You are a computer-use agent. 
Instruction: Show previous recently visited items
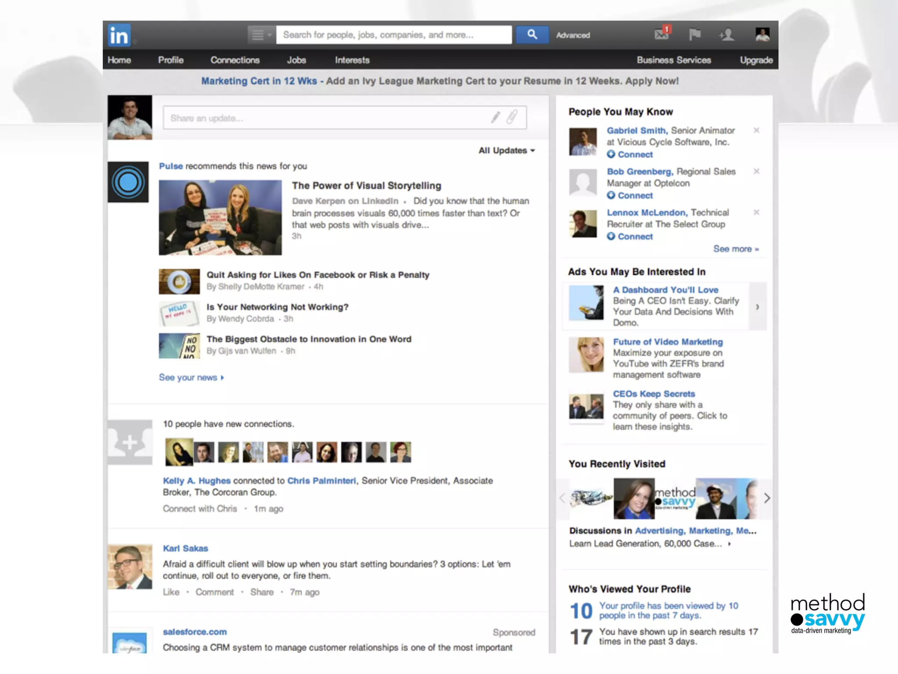pyautogui.click(x=563, y=498)
